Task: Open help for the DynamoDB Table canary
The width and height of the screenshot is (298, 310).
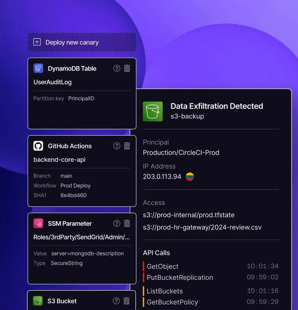Action: pyautogui.click(x=117, y=68)
